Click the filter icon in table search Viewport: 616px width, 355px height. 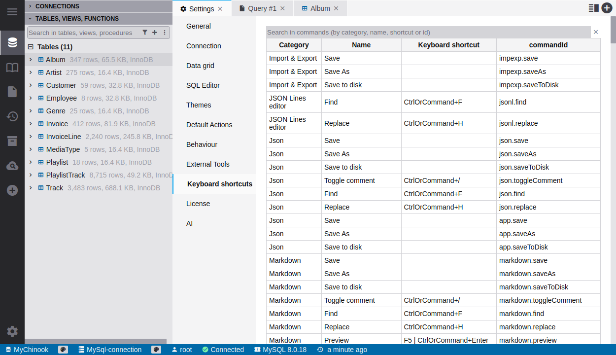[145, 33]
